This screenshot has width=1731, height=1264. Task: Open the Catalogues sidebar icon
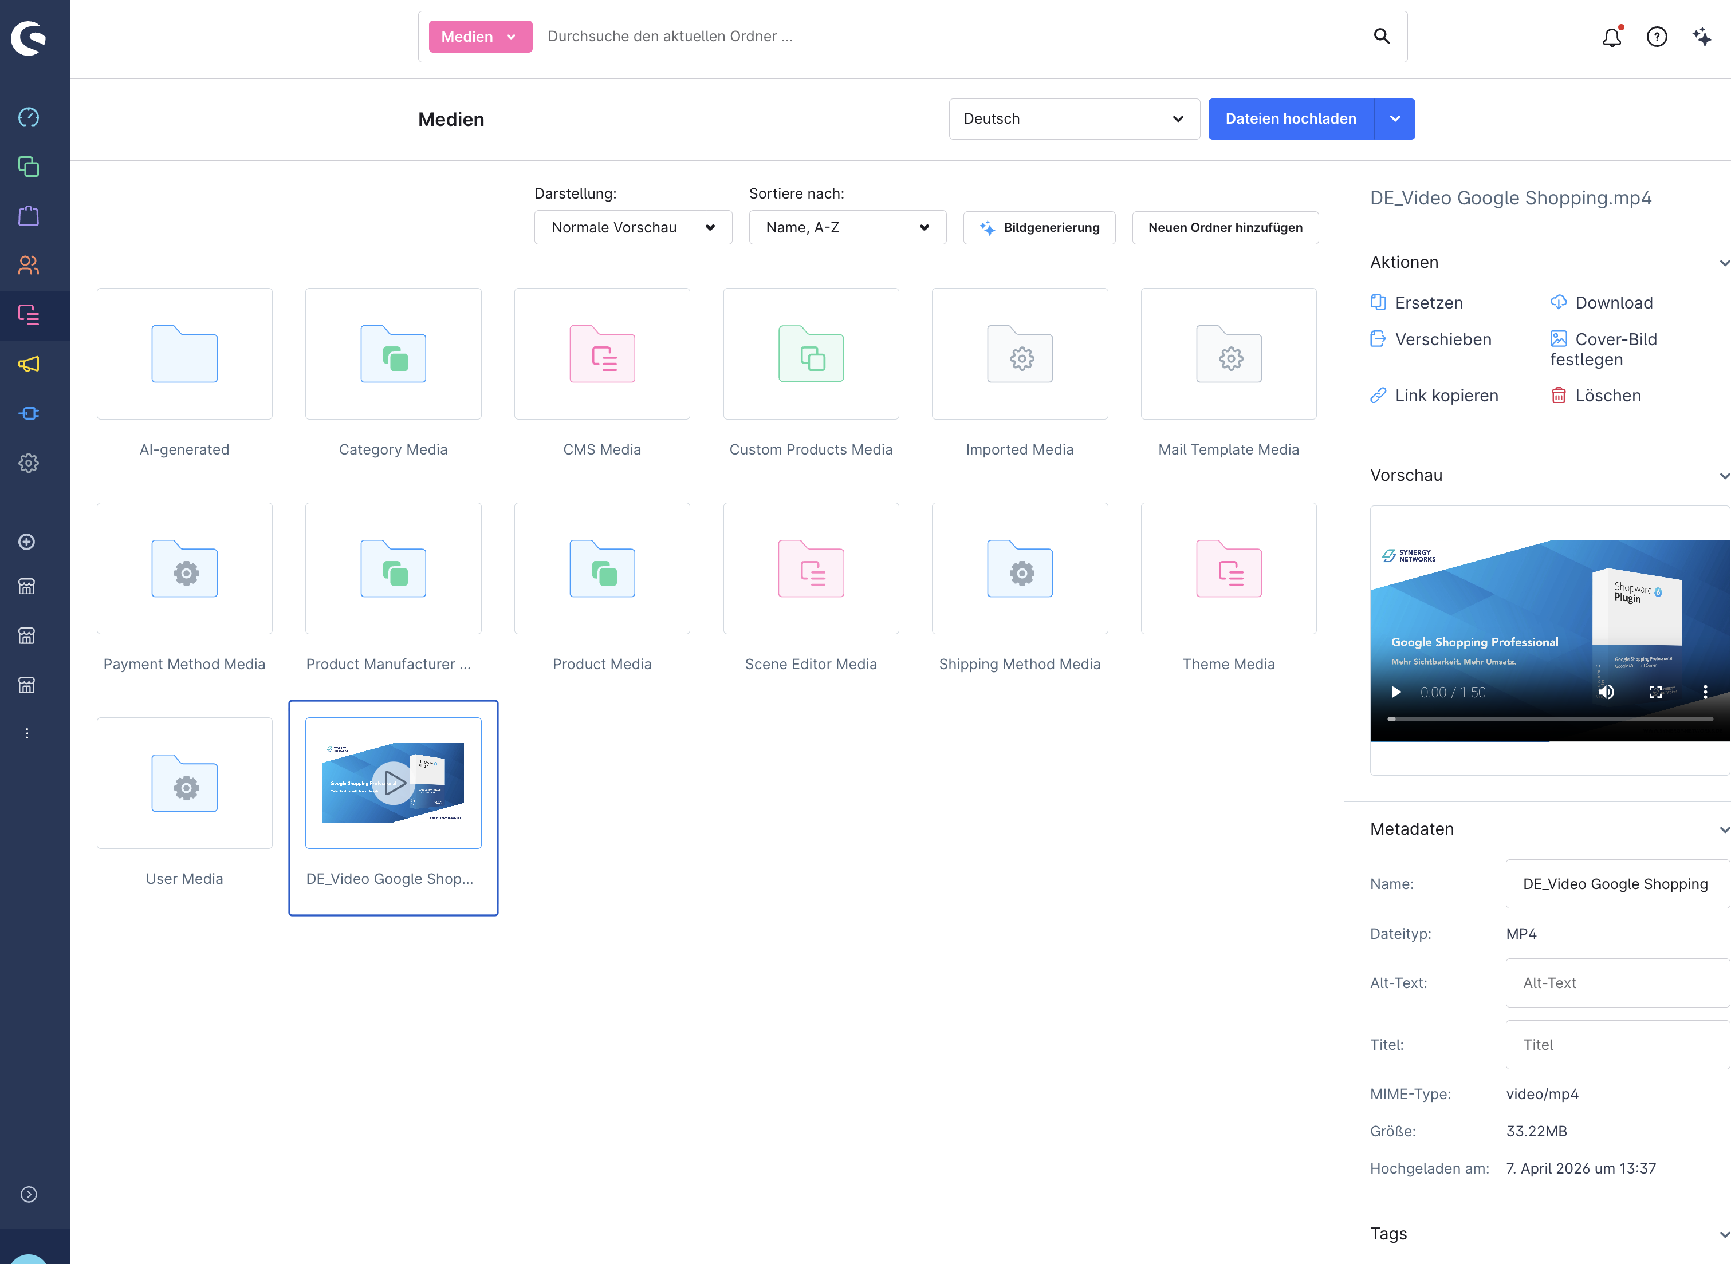pyautogui.click(x=28, y=167)
